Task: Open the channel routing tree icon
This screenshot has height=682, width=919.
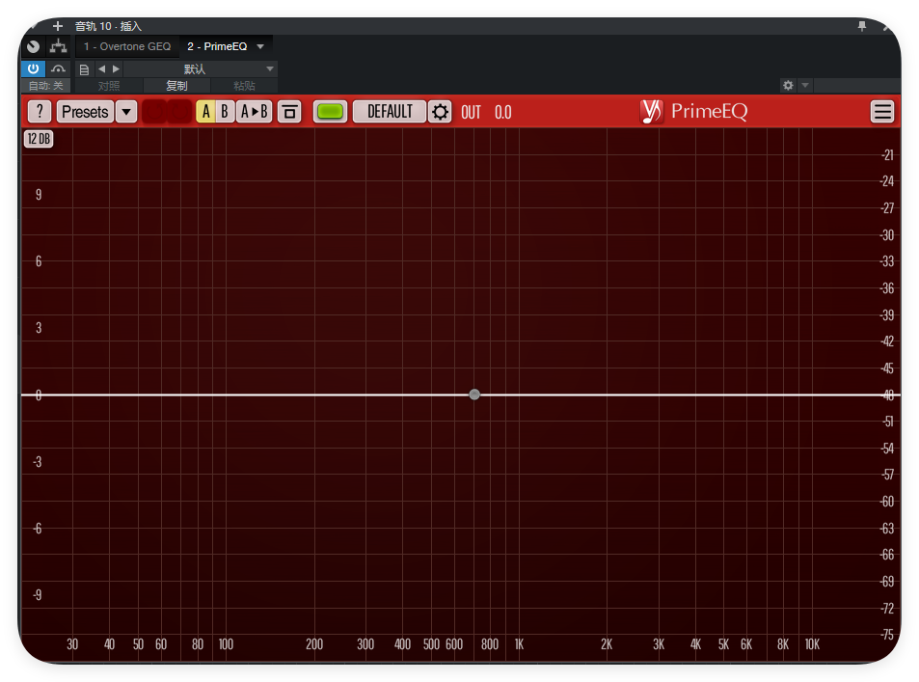Action: [58, 46]
